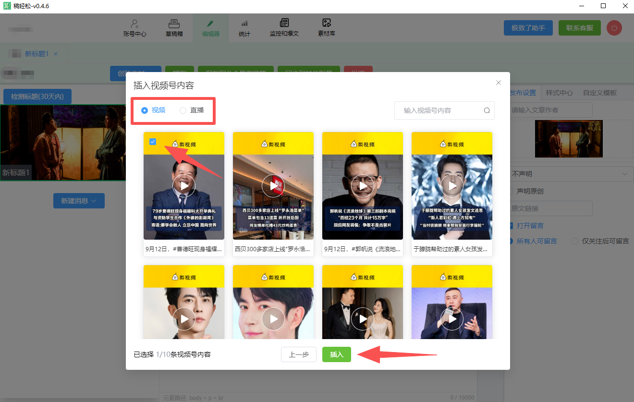Switch to the 样式中心 tab
Viewport: 634px width, 402px height.
click(x=559, y=93)
